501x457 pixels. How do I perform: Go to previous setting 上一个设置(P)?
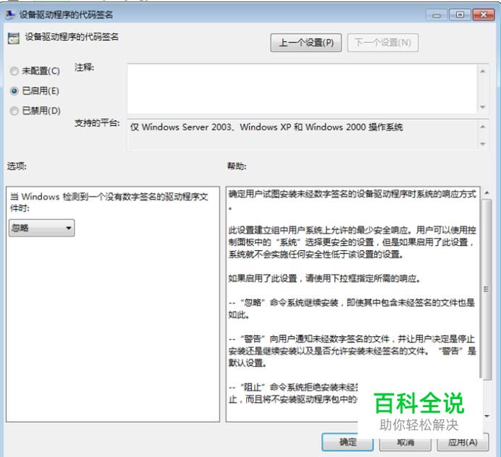[x=306, y=43]
